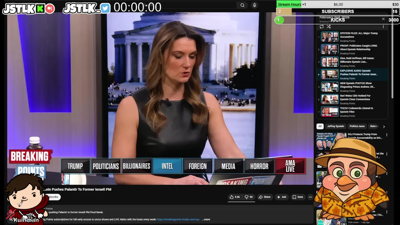
Task: Click title 'PROOF: Politicians Caught LYING About Epstein'
Action: click(x=358, y=47)
